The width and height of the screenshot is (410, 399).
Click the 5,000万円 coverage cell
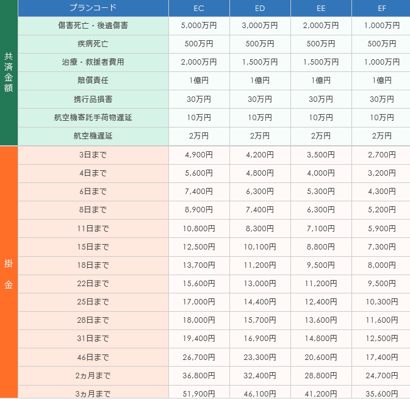[x=199, y=26]
